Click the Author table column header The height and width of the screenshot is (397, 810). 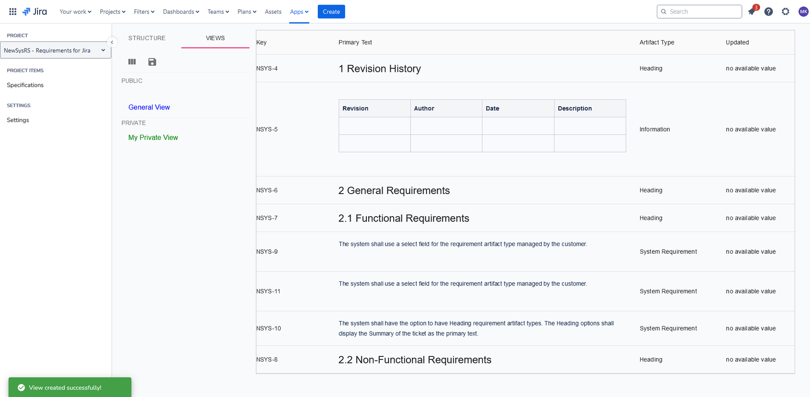point(446,109)
